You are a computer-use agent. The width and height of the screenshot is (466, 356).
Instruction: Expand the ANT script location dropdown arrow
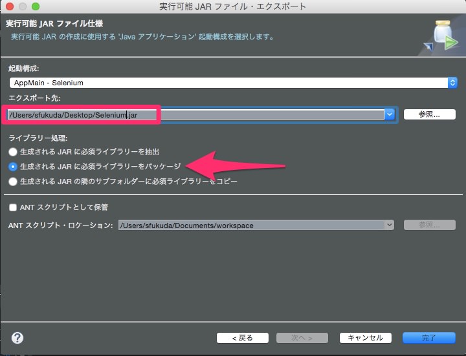tap(389, 225)
